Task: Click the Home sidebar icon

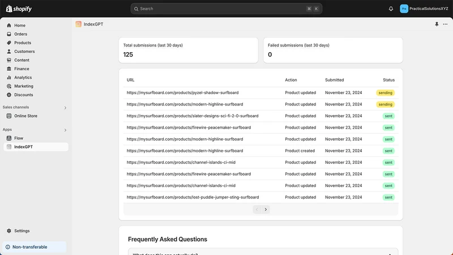Action: (9, 25)
